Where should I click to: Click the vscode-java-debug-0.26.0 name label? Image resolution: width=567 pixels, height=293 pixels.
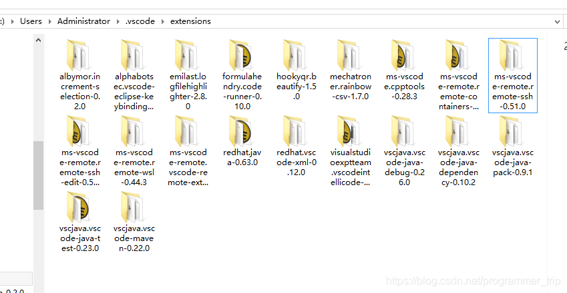(x=404, y=168)
